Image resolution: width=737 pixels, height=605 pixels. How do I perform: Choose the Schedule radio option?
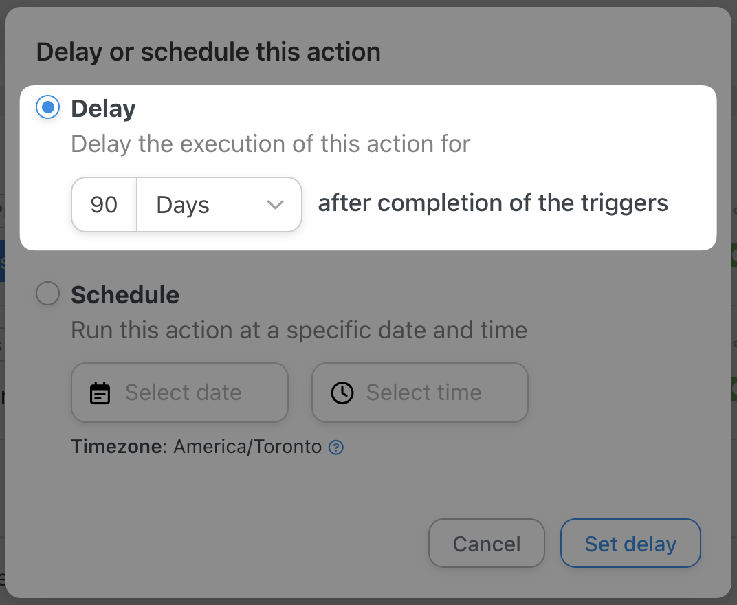(47, 294)
